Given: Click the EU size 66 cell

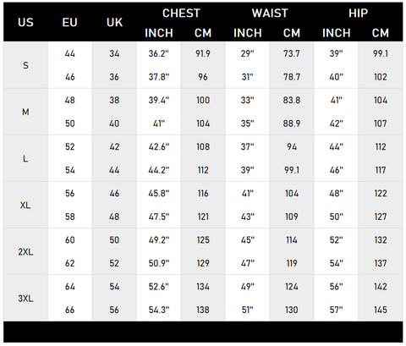Looking at the screenshot, I should [x=70, y=310].
